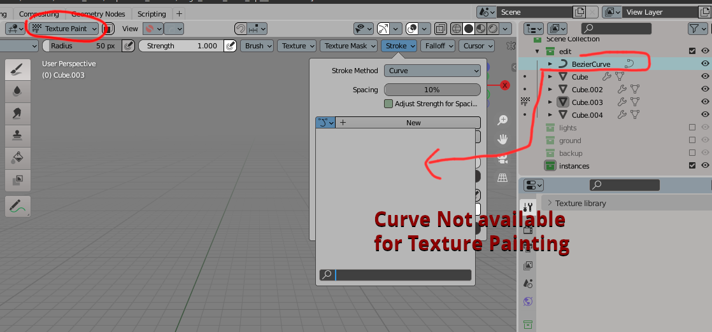Open the Brush settings dropdown
Screen dimensions: 712x332
[257, 46]
